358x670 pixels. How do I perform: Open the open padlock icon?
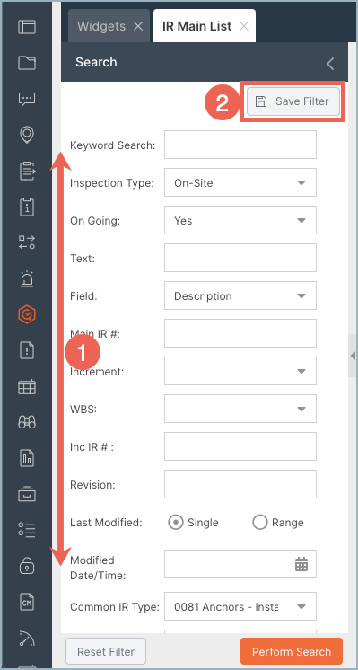tap(27, 566)
